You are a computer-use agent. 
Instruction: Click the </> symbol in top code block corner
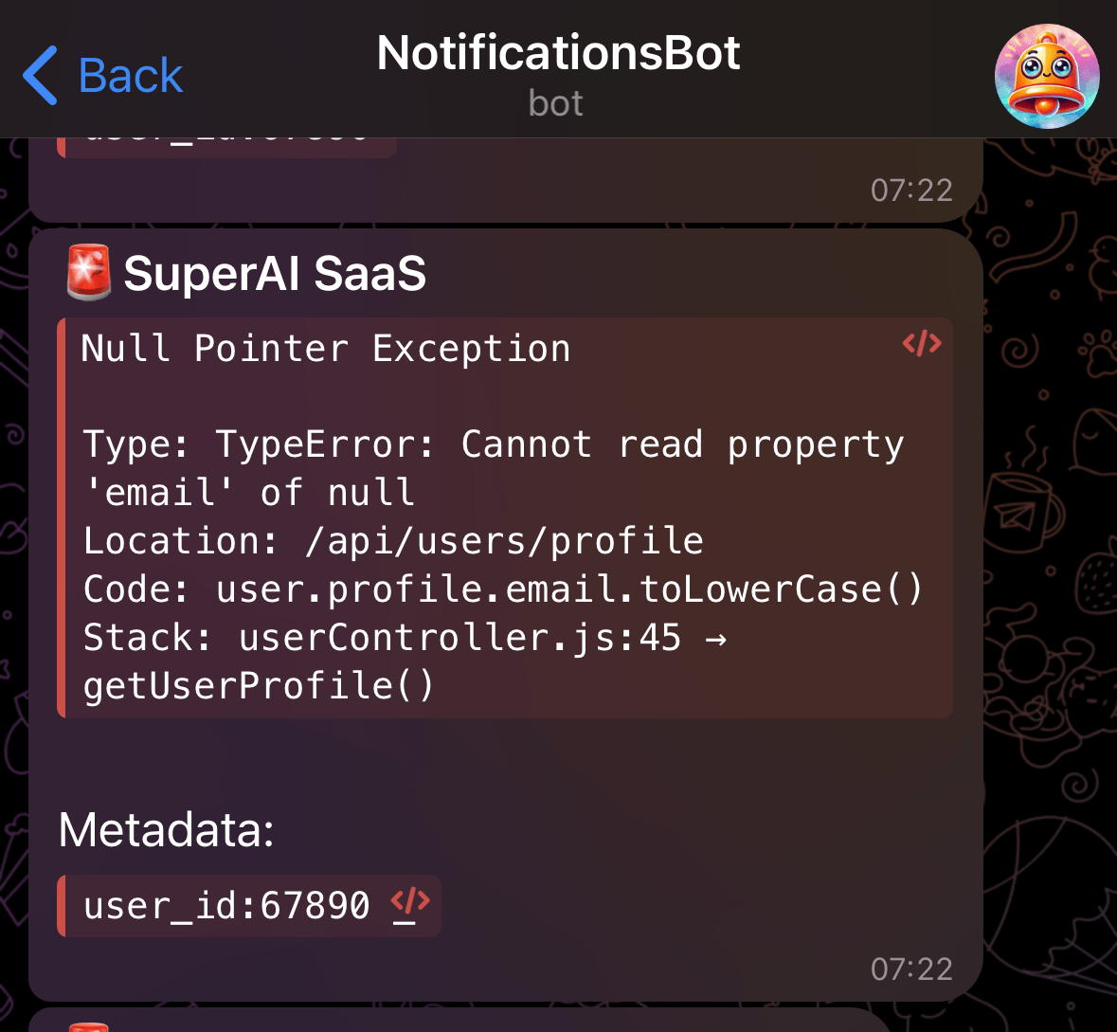(922, 344)
